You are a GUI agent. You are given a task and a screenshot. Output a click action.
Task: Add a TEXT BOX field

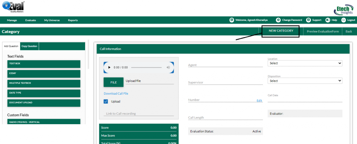(x=44, y=64)
